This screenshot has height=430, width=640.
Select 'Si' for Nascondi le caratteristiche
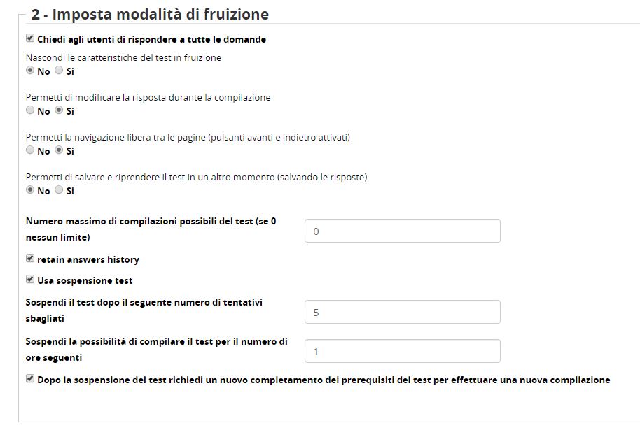[59, 71]
